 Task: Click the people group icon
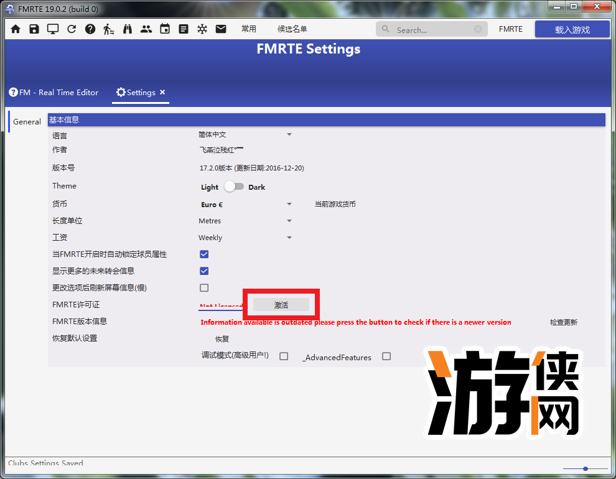[146, 29]
